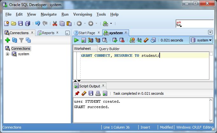Paste with the clipboard icon
The width and height of the screenshot is (217, 133).
coord(69,23)
